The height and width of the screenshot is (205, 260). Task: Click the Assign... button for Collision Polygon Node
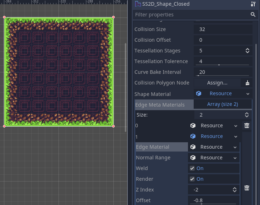[217, 83]
